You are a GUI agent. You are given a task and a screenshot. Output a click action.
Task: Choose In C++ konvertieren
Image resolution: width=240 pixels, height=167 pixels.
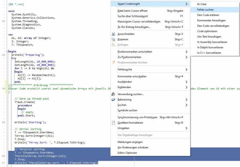pyautogui.click(x=209, y=53)
